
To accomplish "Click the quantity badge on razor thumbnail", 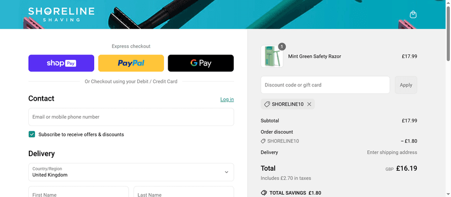I will [x=282, y=46].
